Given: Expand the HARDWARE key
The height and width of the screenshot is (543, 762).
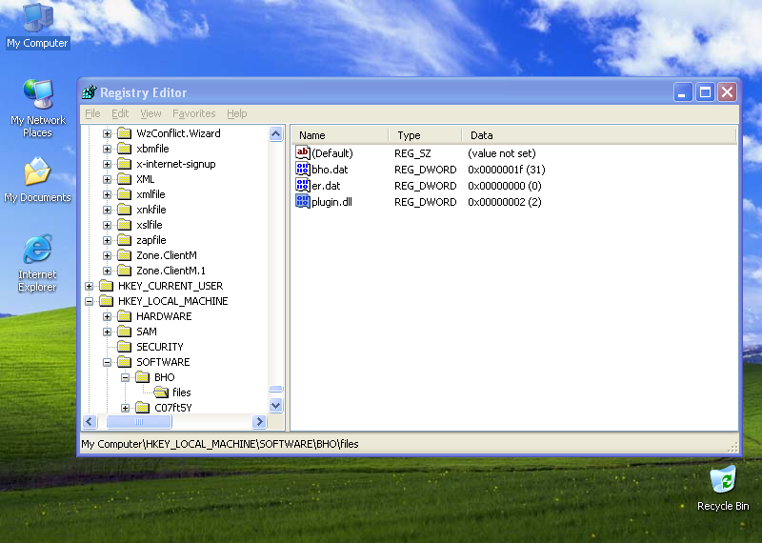Looking at the screenshot, I should (107, 316).
